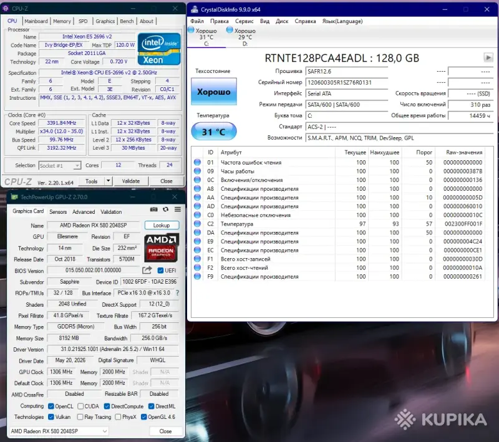Open the Tools dropdown arrow in CPU-Z
The width and height of the screenshot is (499, 442).
[108, 181]
